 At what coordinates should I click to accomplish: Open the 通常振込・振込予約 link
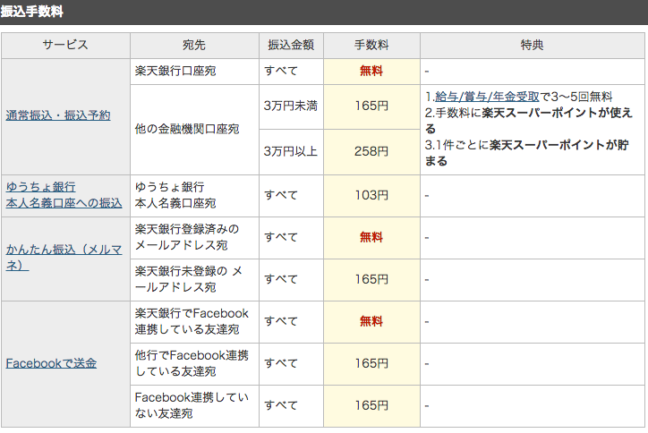pos(58,115)
